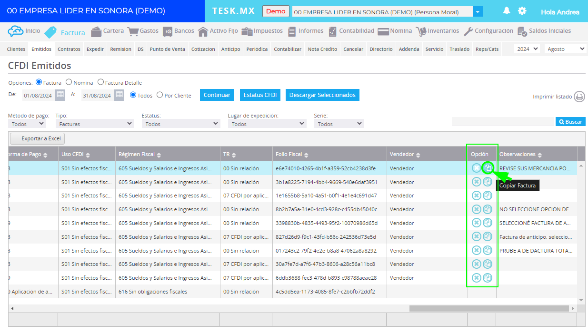This screenshot has height=333, width=588.
Task: Copy invoice with folio 30a7fe7d
Action: (488, 264)
